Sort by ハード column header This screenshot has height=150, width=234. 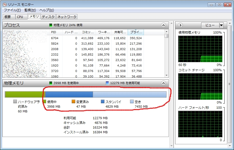pos(71,32)
